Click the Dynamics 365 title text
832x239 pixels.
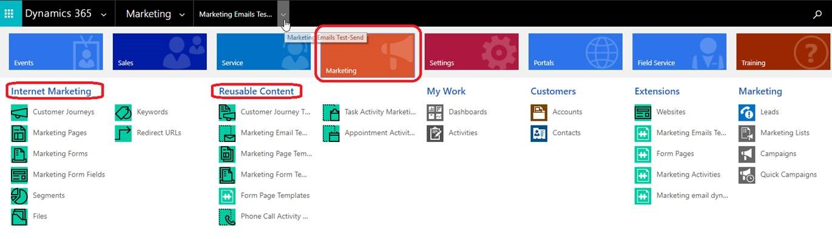[x=58, y=13]
